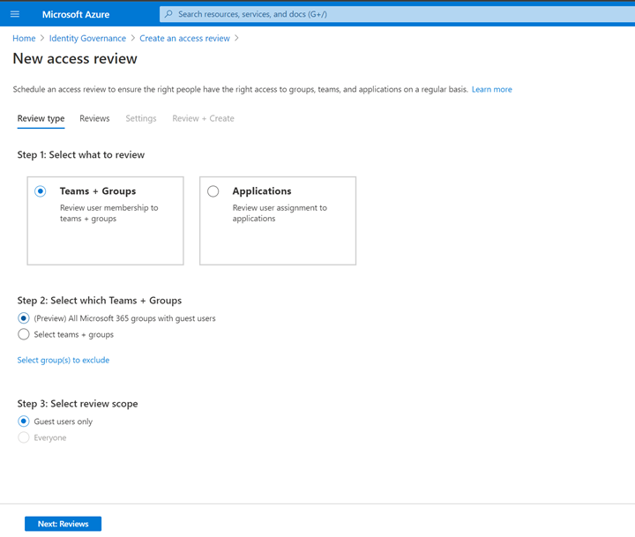
Task: Open the Review + Create tab
Action: pos(204,118)
